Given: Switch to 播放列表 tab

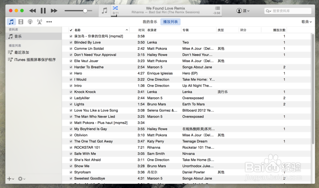Looking at the screenshot, I should [170, 22].
